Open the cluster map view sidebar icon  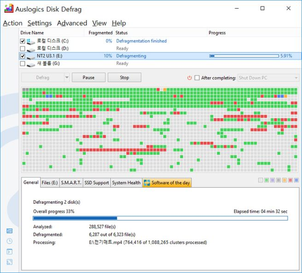[x=9, y=231]
